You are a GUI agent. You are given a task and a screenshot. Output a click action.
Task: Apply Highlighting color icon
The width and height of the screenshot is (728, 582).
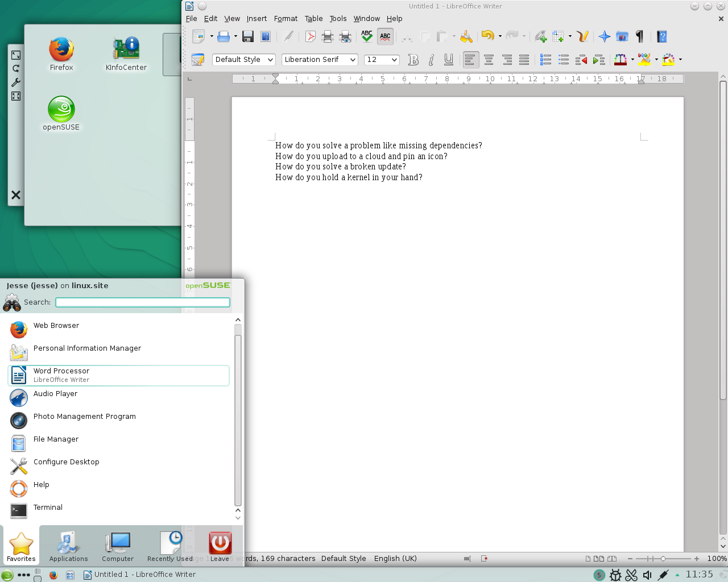(x=644, y=60)
